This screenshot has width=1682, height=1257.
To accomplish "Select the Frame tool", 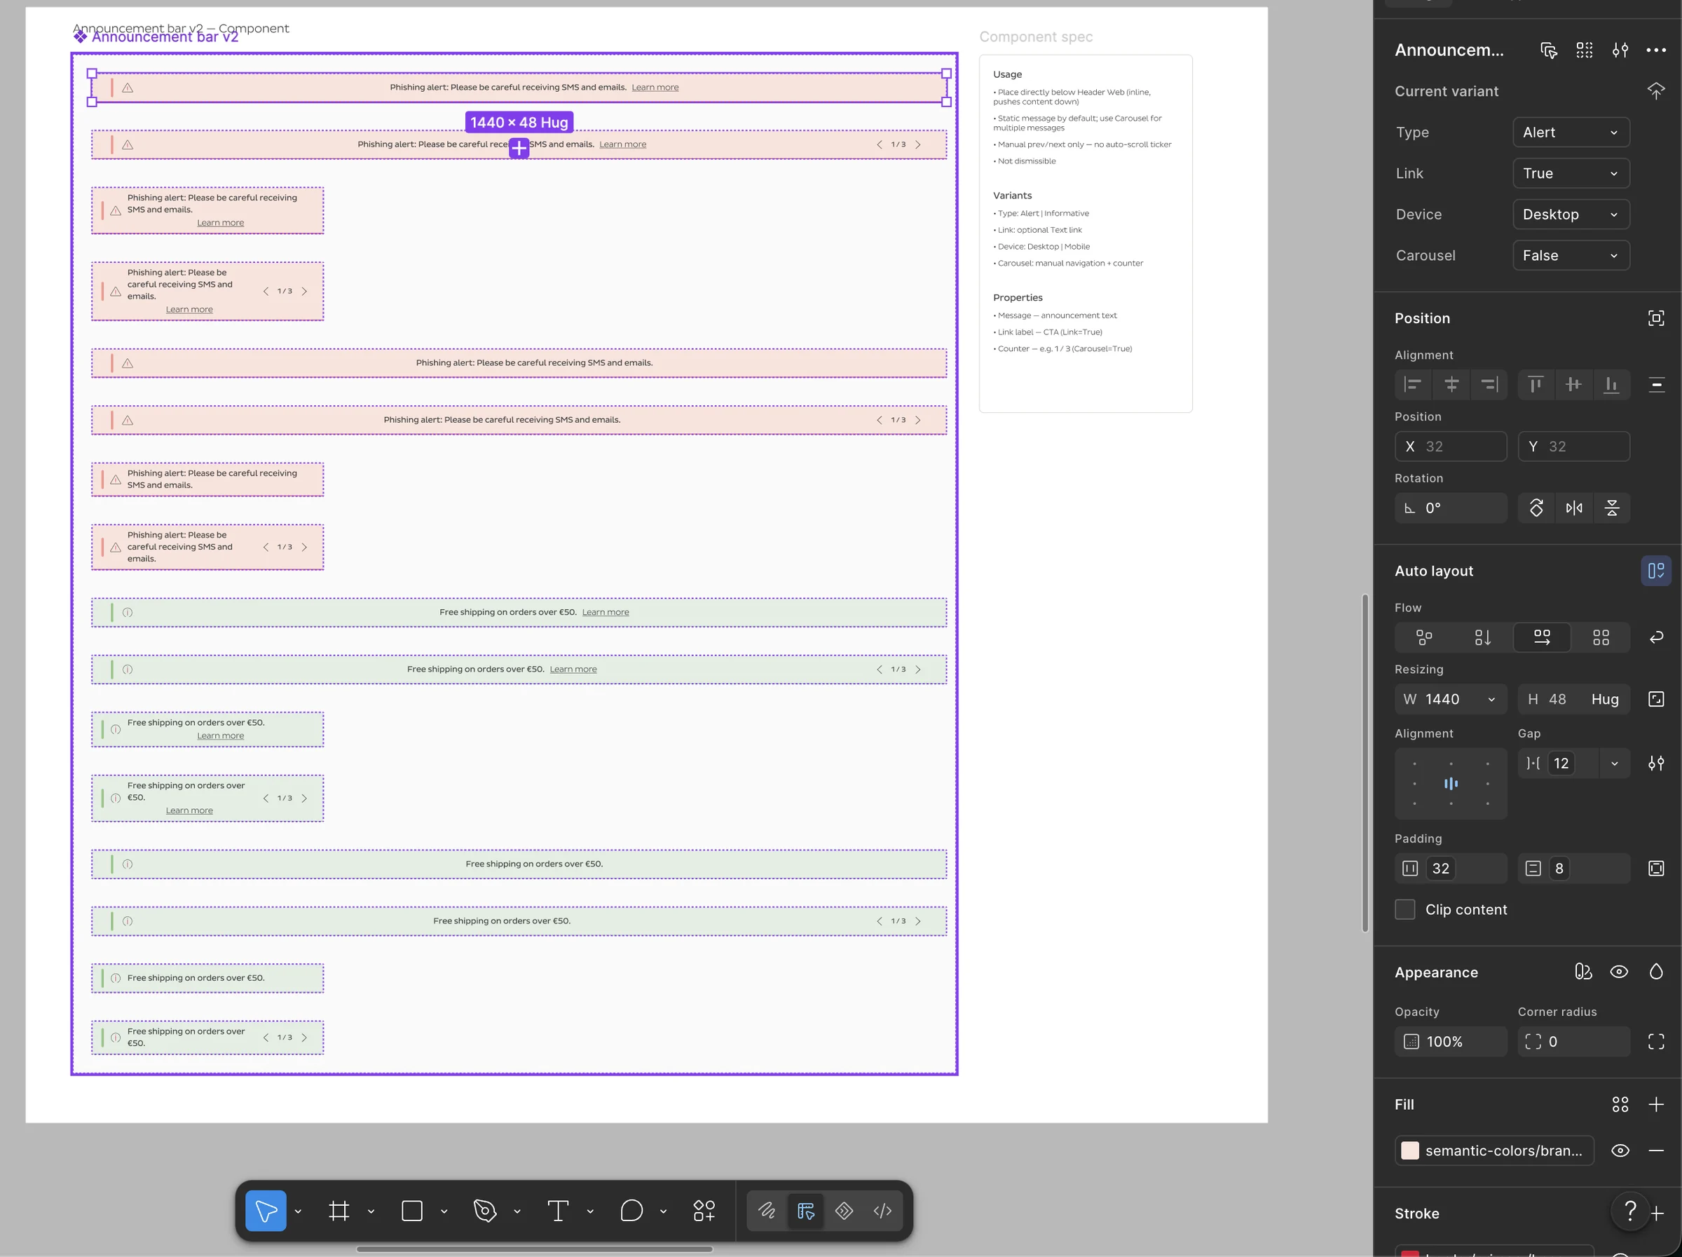I will tap(339, 1210).
